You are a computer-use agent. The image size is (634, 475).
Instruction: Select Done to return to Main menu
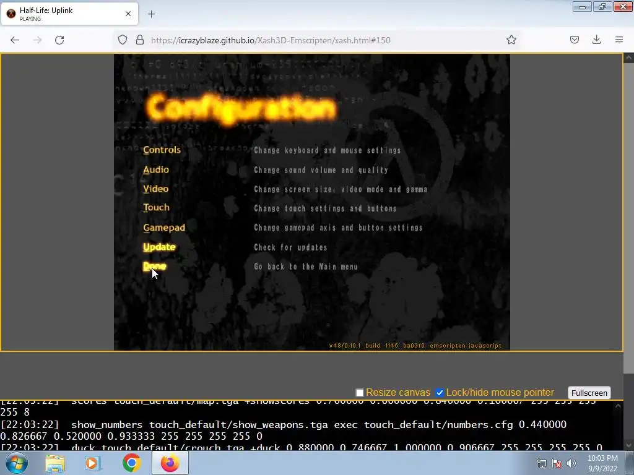coord(154,266)
